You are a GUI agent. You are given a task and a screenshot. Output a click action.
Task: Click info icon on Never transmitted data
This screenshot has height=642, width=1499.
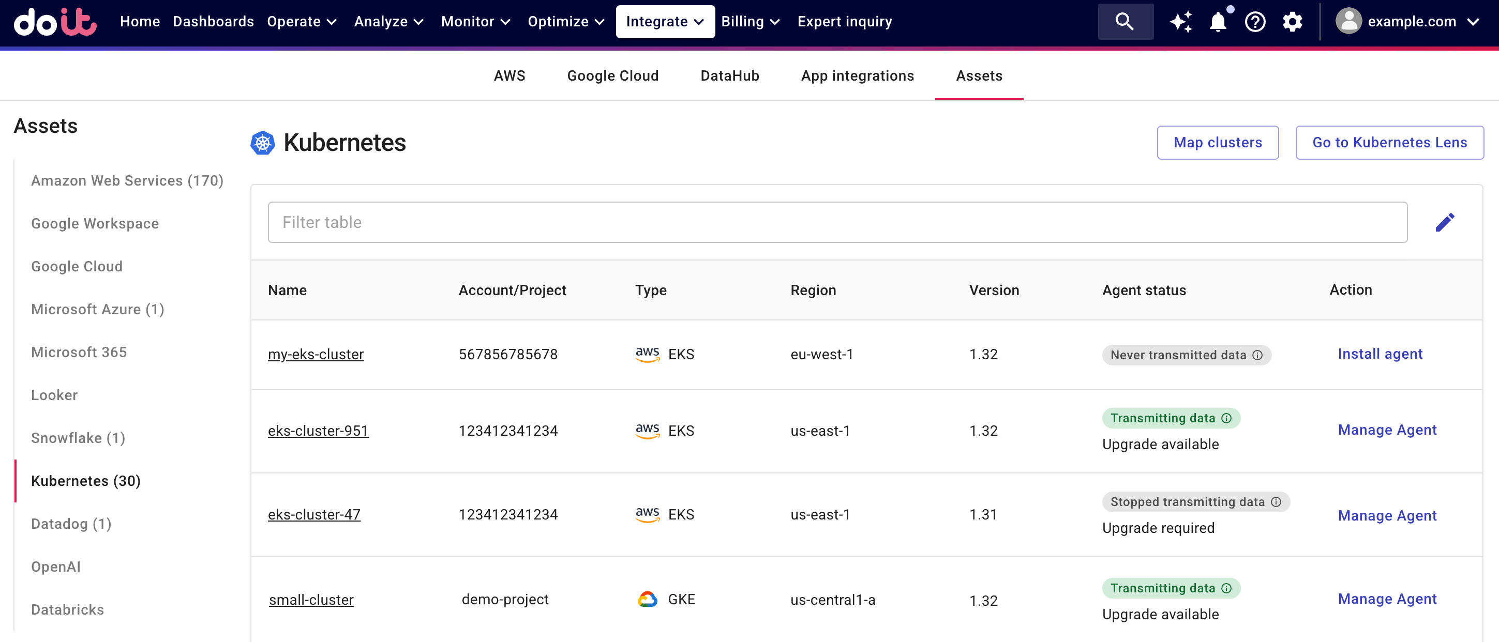[x=1257, y=355]
